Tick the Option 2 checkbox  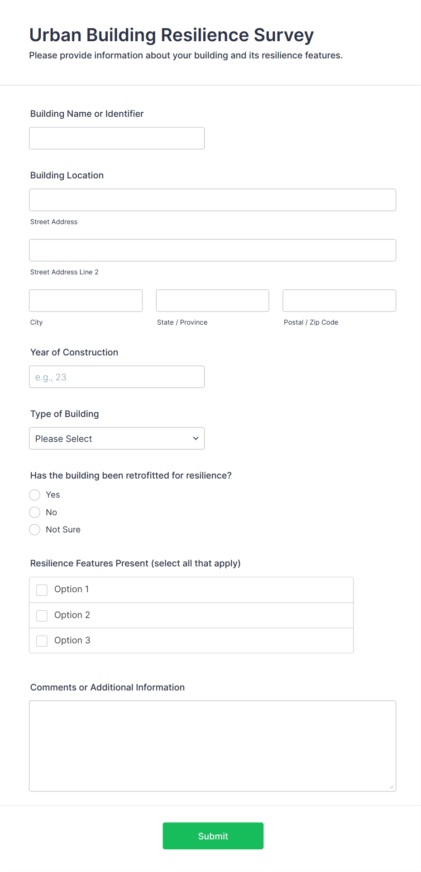pos(42,615)
